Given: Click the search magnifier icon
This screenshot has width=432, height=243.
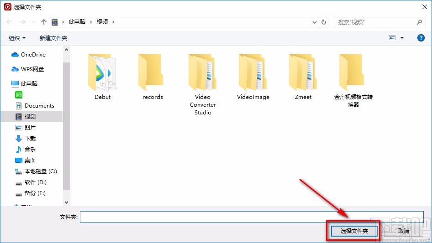Looking at the screenshot, I should 419,22.
